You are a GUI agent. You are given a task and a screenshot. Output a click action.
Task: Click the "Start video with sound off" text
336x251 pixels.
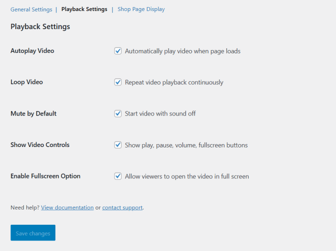pyautogui.click(x=160, y=114)
